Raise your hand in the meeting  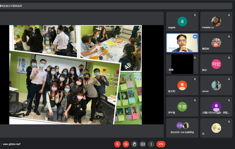click(134, 144)
